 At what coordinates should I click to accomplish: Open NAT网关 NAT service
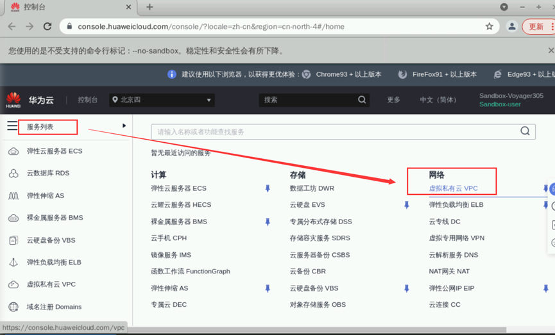(x=449, y=272)
